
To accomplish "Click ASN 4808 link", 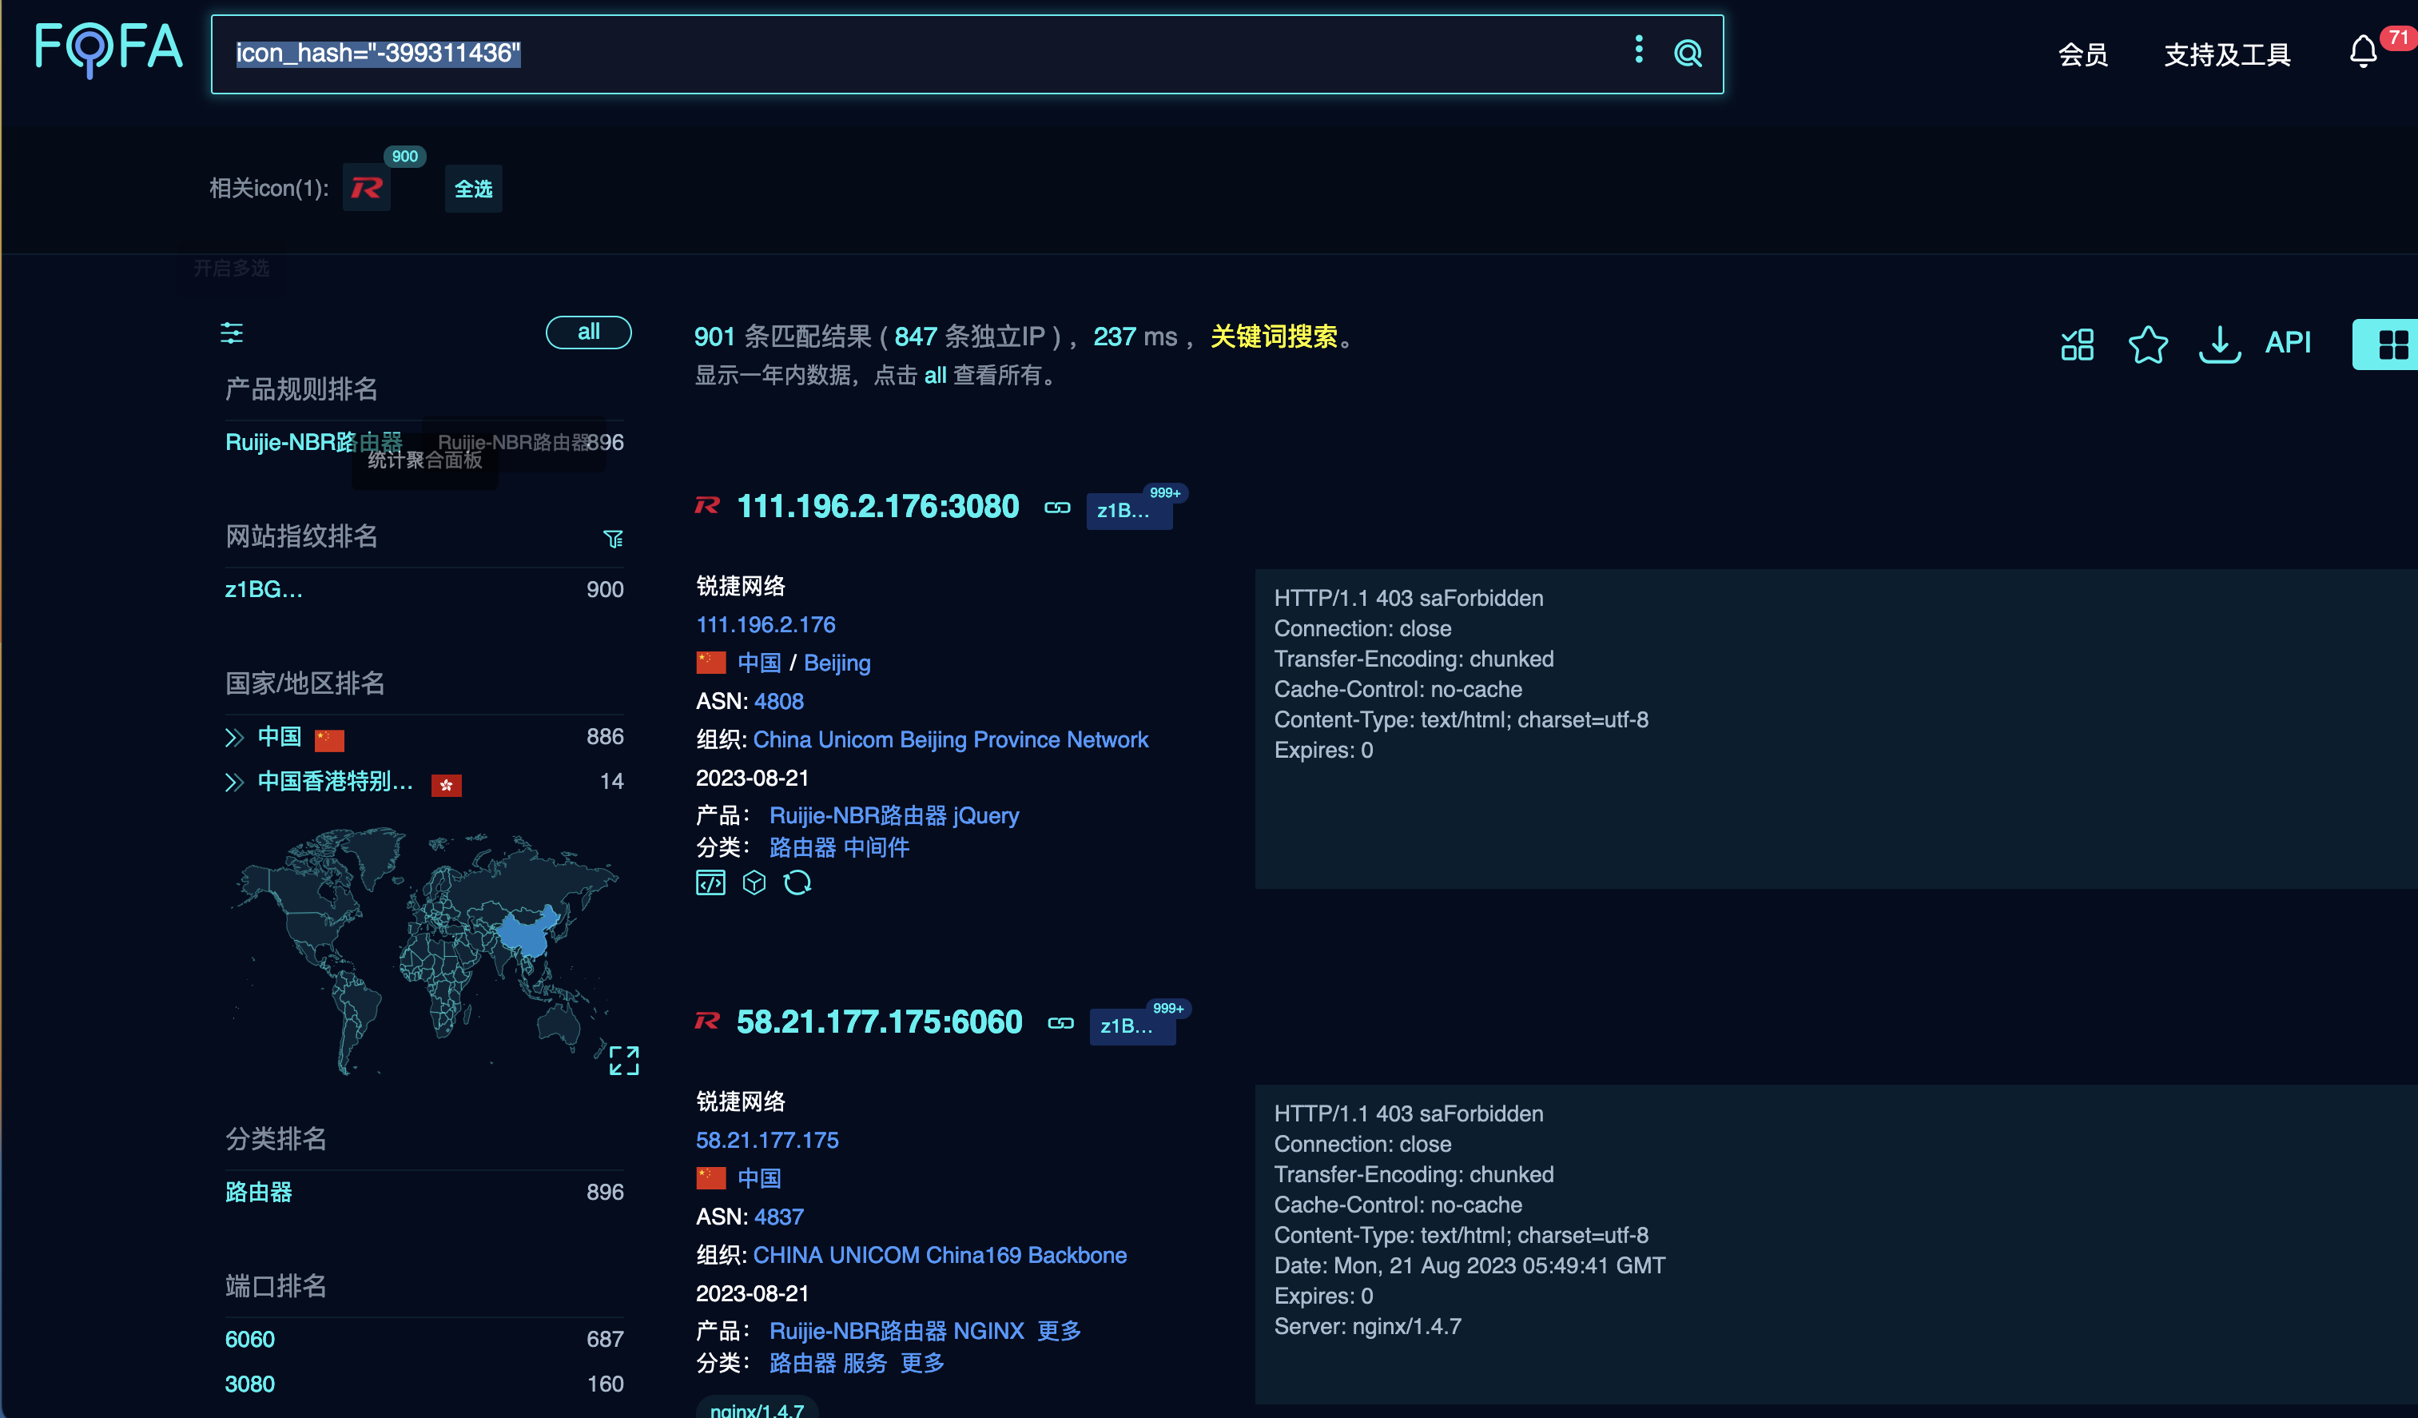I will (779, 701).
